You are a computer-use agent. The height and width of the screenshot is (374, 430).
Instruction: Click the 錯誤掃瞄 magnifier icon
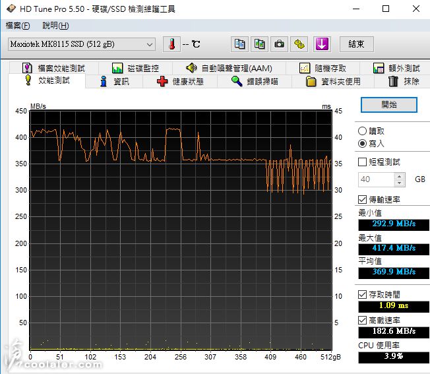(237, 81)
